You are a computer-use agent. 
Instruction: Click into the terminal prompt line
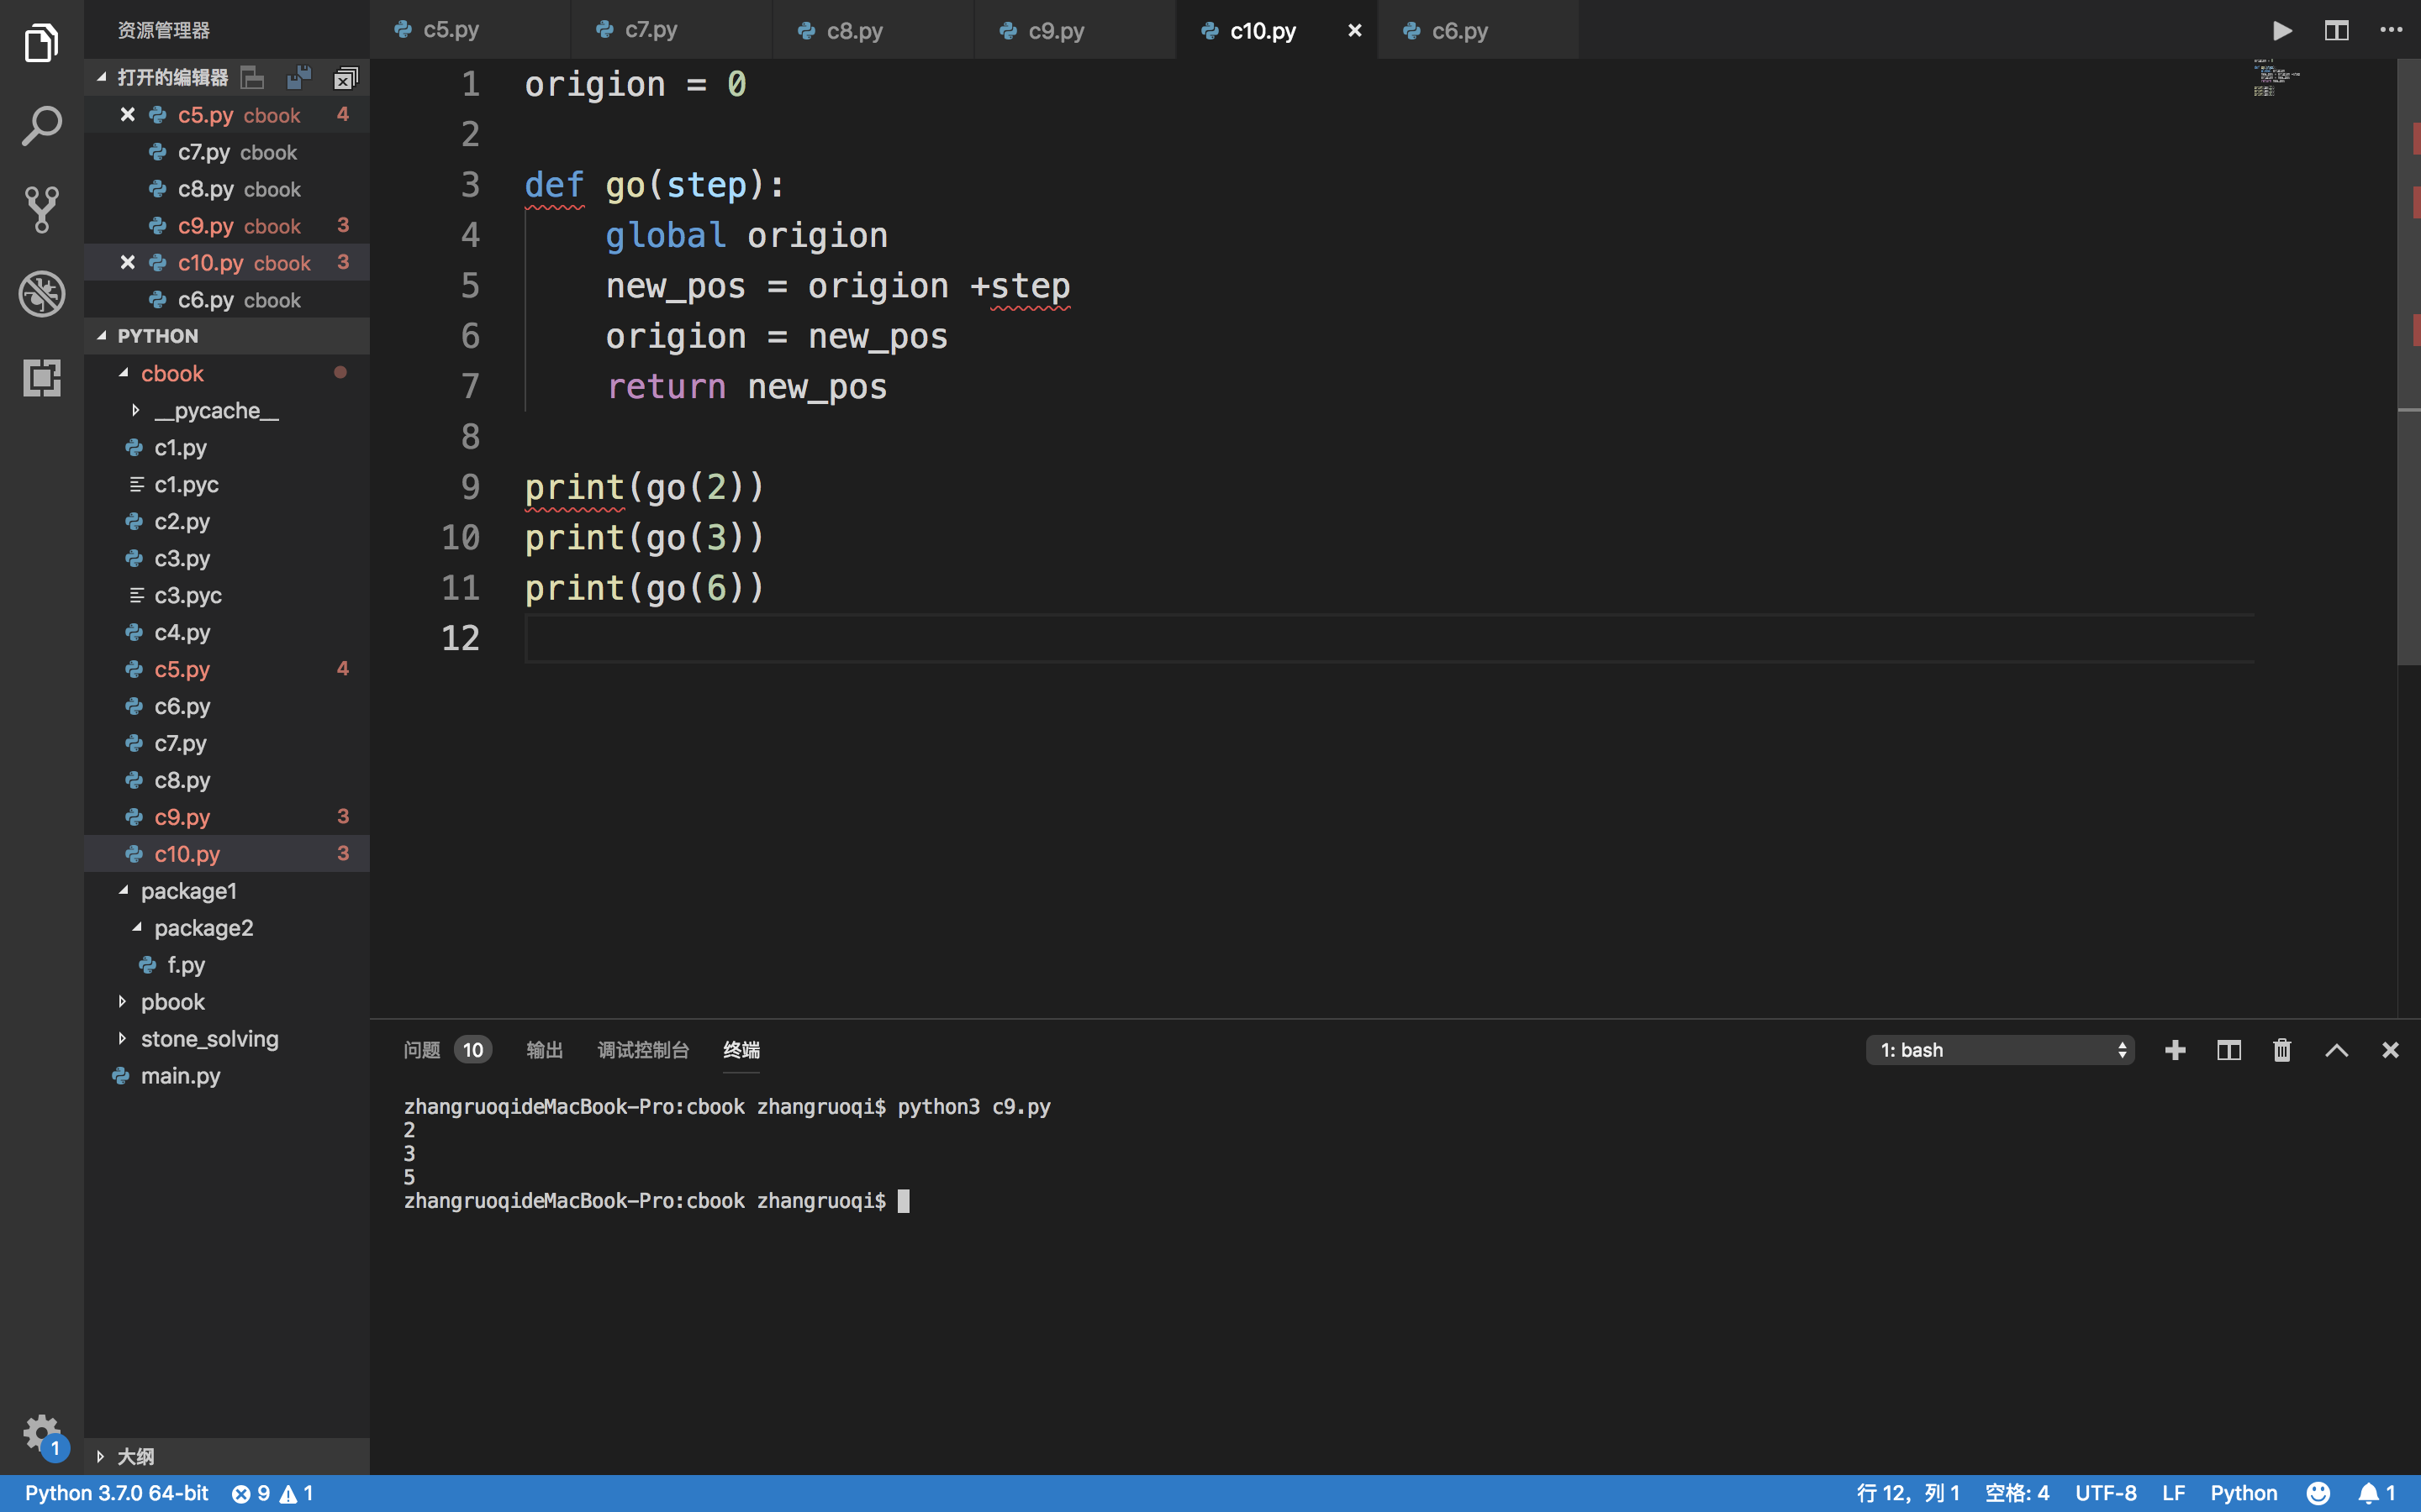point(657,1200)
